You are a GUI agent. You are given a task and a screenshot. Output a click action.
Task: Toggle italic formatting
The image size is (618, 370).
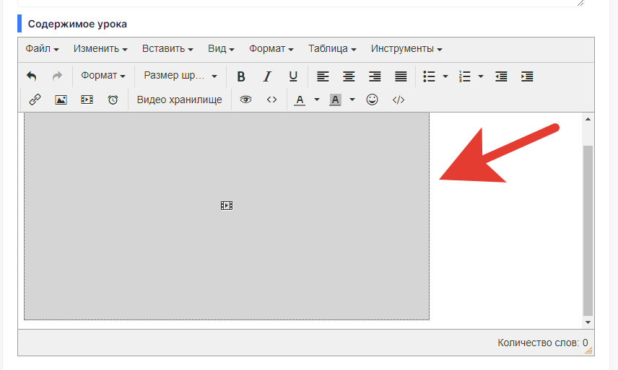coord(267,76)
